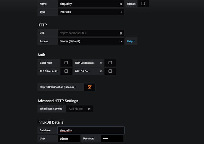Click the Whitelisted Cookies info icon
Image resolution: width=204 pixels, height=144 pixels.
(x=89, y=109)
